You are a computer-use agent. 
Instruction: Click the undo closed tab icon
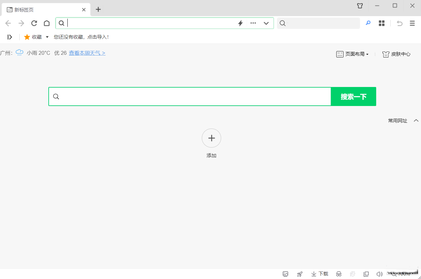tap(400, 23)
